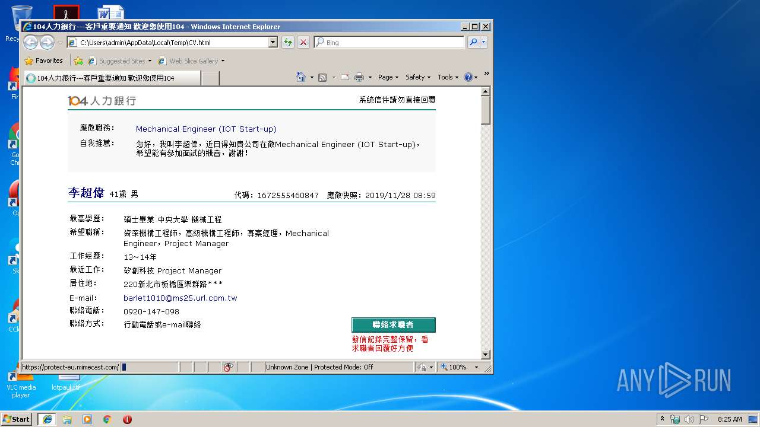This screenshot has width=760, height=427.
Task: Click the 李超偉 applicant name
Action: tap(86, 193)
